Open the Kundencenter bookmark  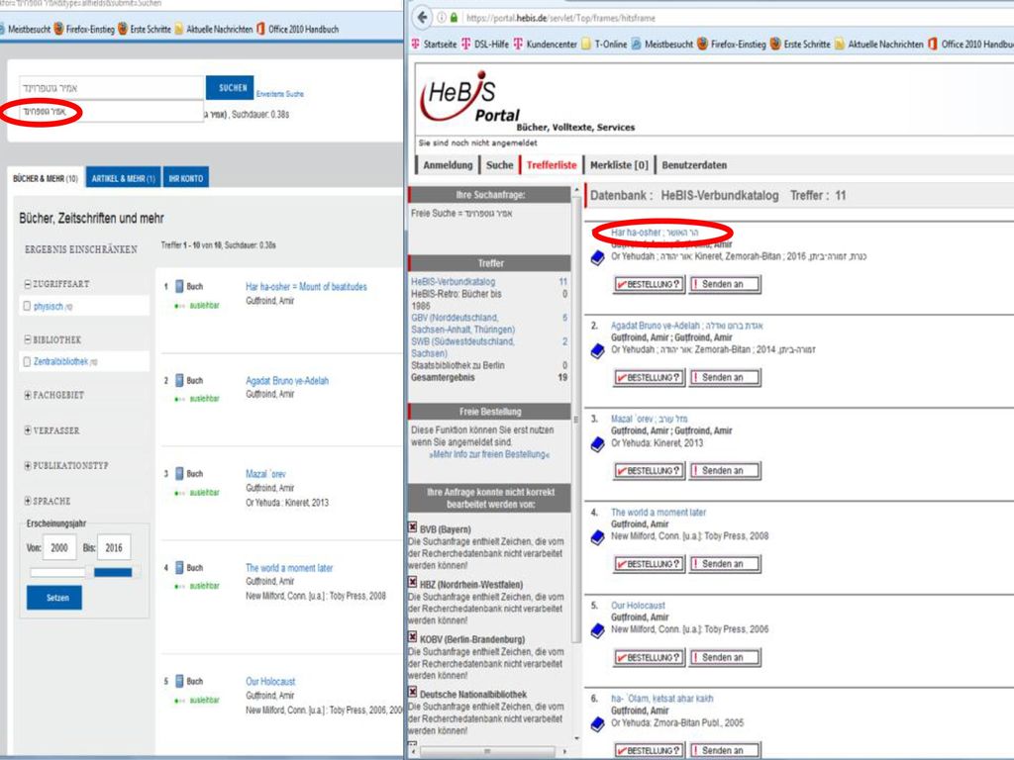[546, 44]
